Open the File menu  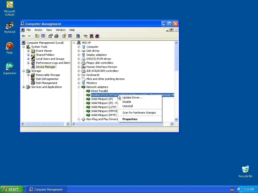pos(28,30)
